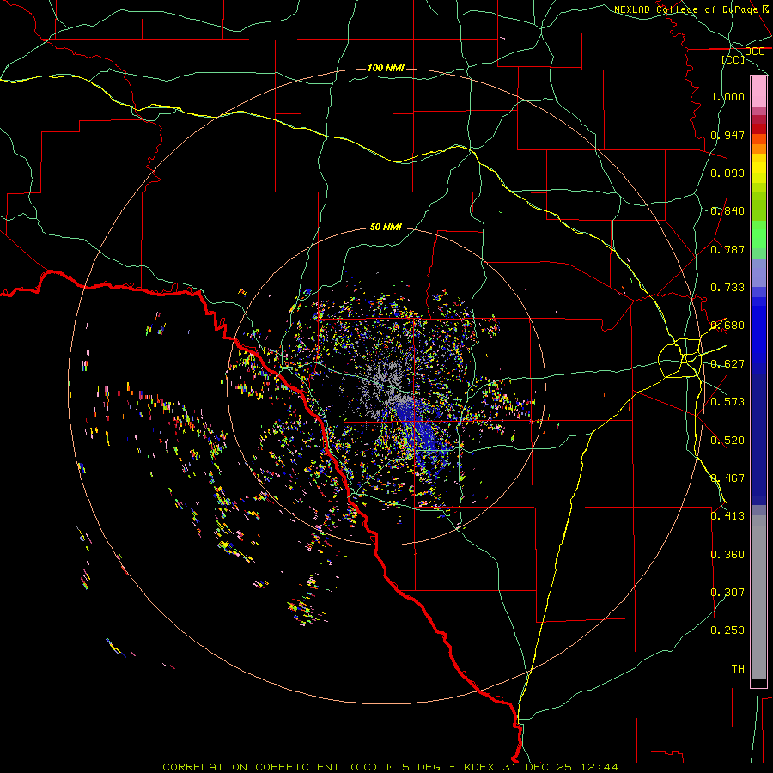This screenshot has width=773, height=773.
Task: Click the light purple color bar segment
Action: click(x=758, y=273)
